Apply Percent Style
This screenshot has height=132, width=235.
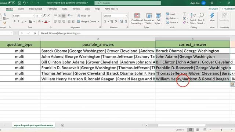tap(112, 21)
